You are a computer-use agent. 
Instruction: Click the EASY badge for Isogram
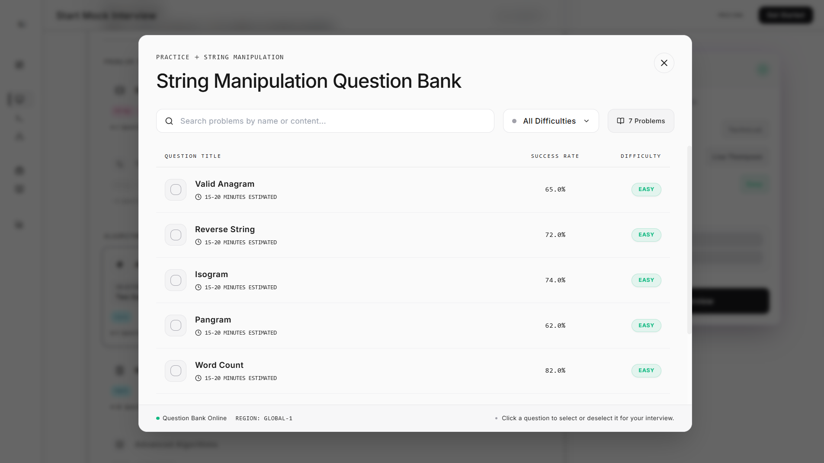click(x=646, y=280)
